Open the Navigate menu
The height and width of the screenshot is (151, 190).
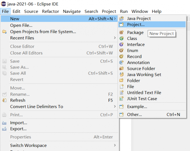coord(72,11)
